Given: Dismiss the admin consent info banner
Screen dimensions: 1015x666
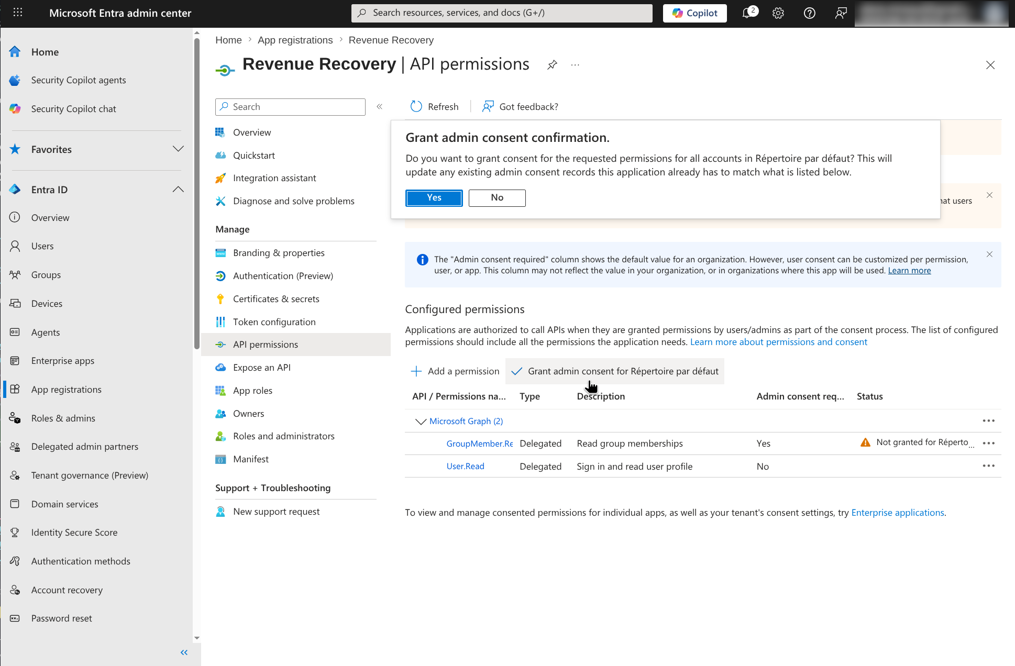Looking at the screenshot, I should (x=989, y=254).
